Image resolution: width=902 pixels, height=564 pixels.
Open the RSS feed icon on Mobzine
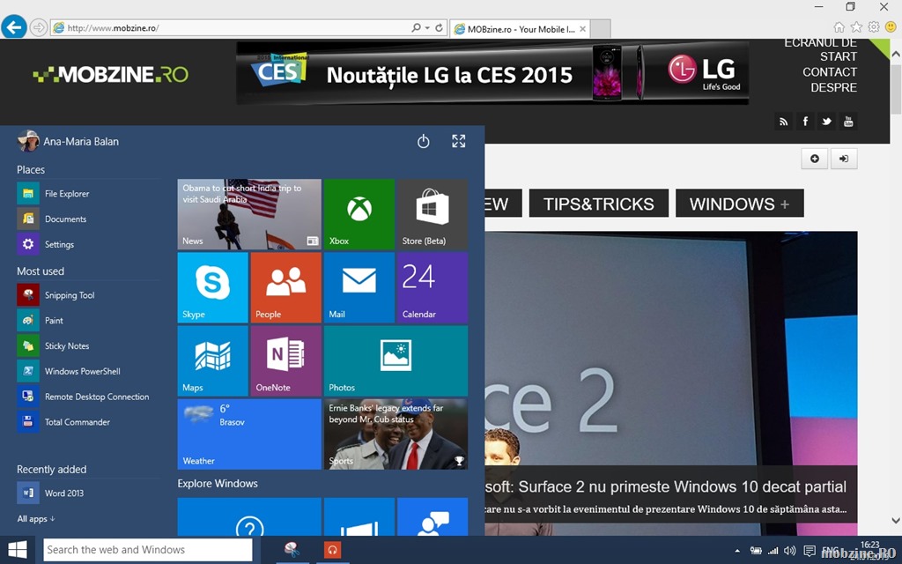[783, 122]
